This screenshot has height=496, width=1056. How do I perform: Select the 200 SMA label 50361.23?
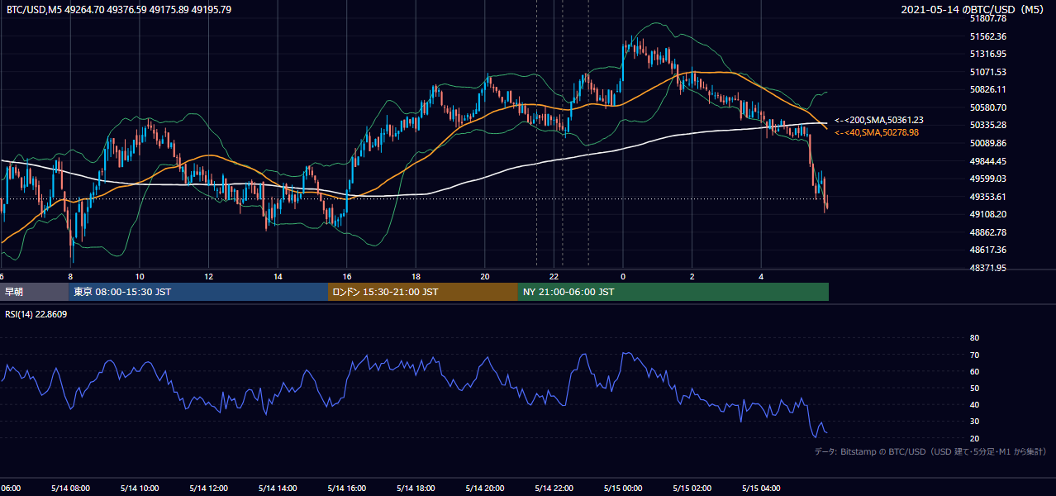point(879,120)
